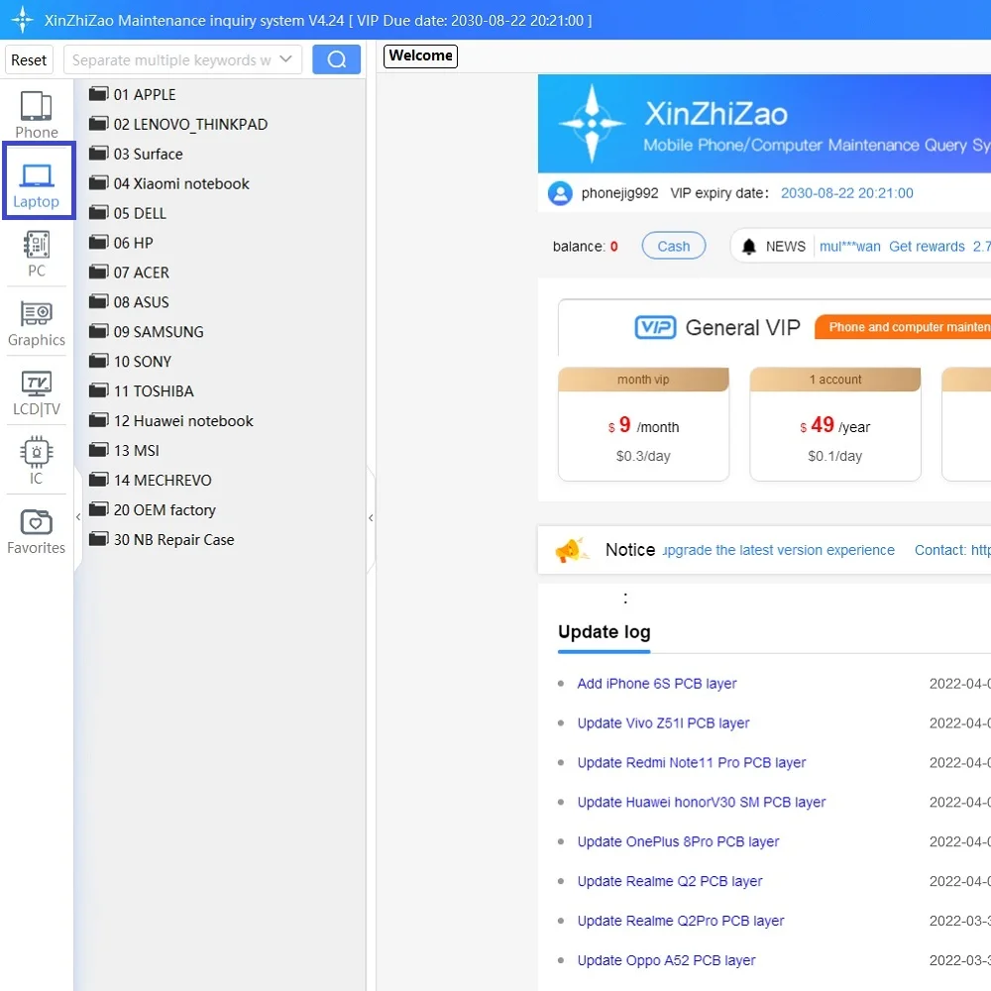Click the Reset button
The image size is (991, 991).
[29, 60]
